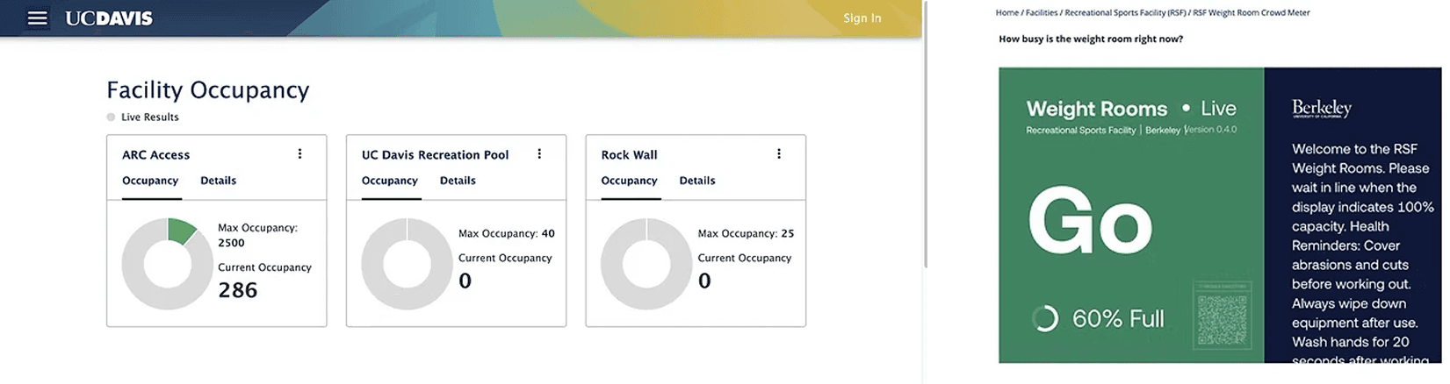Image resolution: width=1450 pixels, height=384 pixels.
Task: Open the Rock Wall card options menu
Action: tap(779, 154)
